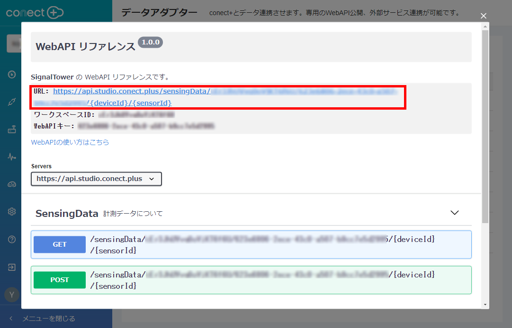This screenshot has width=512, height=328.
Task: Click the POST method badge
Action: coord(59,280)
